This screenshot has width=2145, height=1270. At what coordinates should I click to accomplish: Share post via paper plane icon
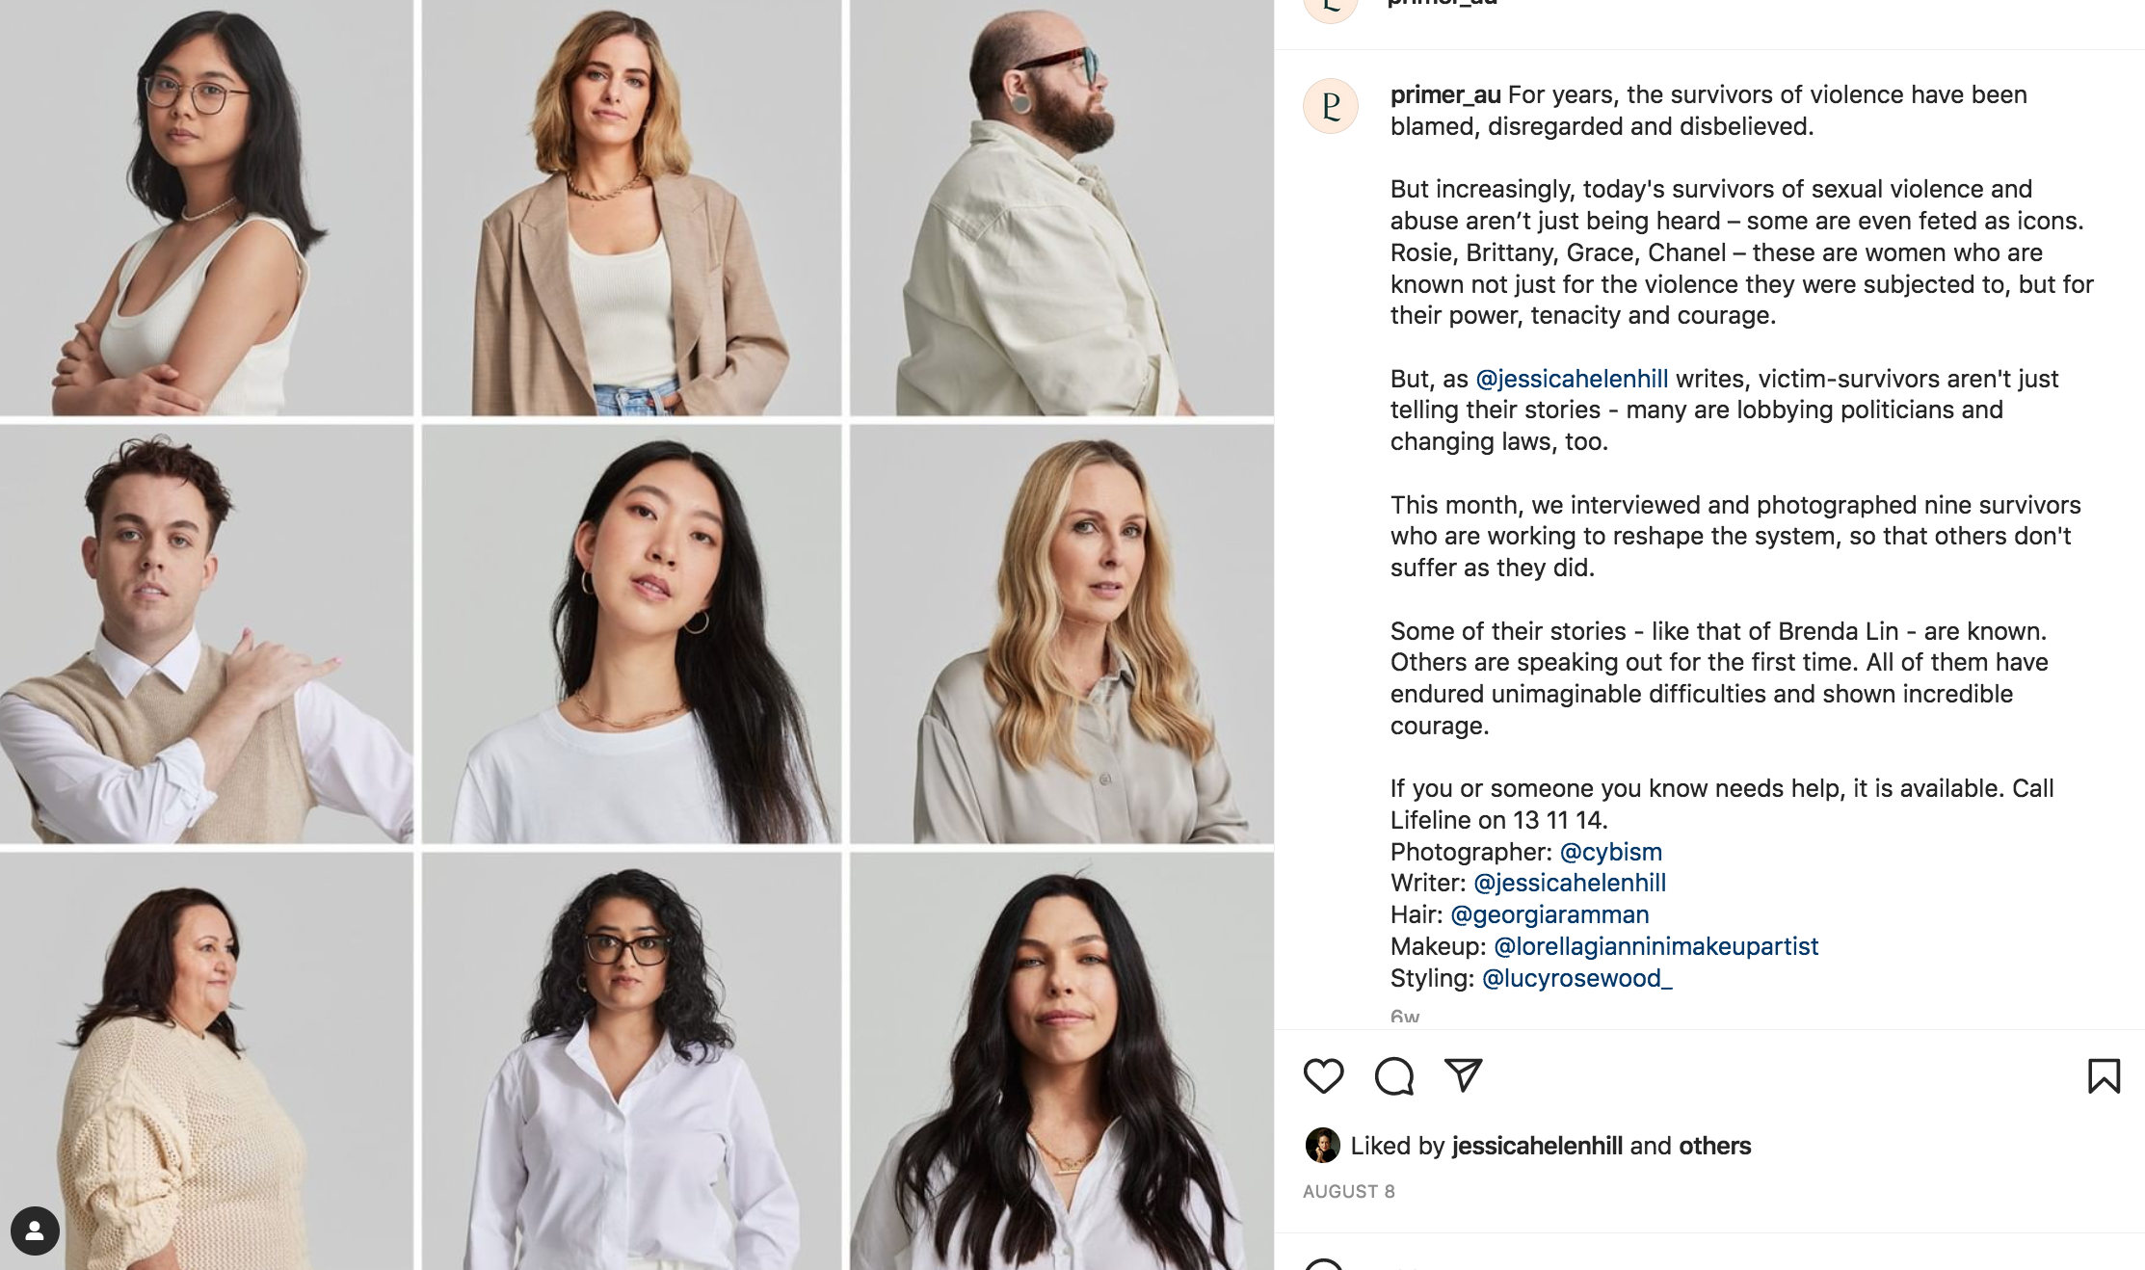[1463, 1075]
